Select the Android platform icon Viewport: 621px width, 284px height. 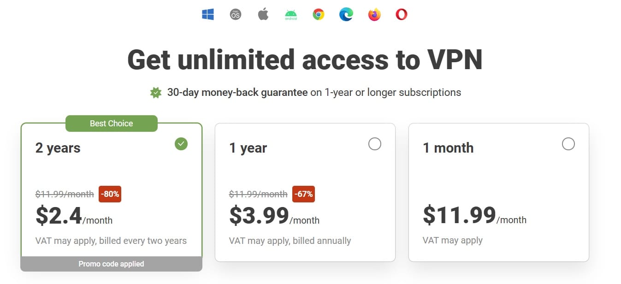291,14
